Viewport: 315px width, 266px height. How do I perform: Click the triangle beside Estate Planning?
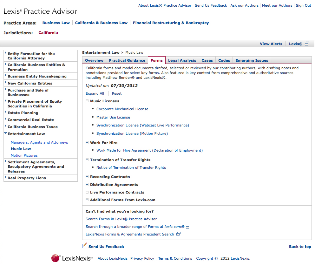click(5, 113)
